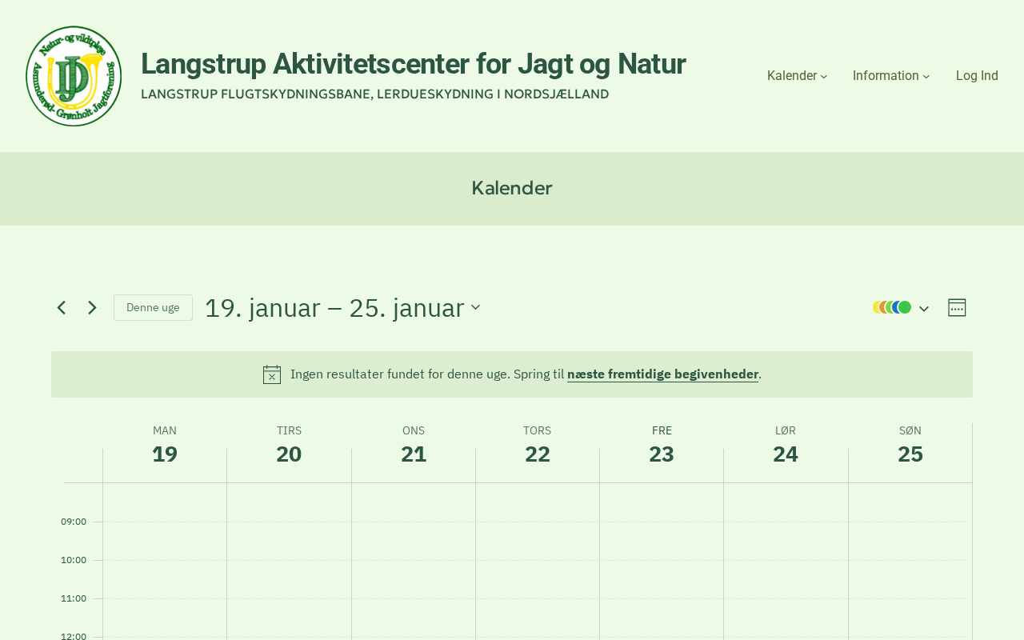Click the no-results calendar icon
Screen dimensions: 1024x640
coord(272,374)
